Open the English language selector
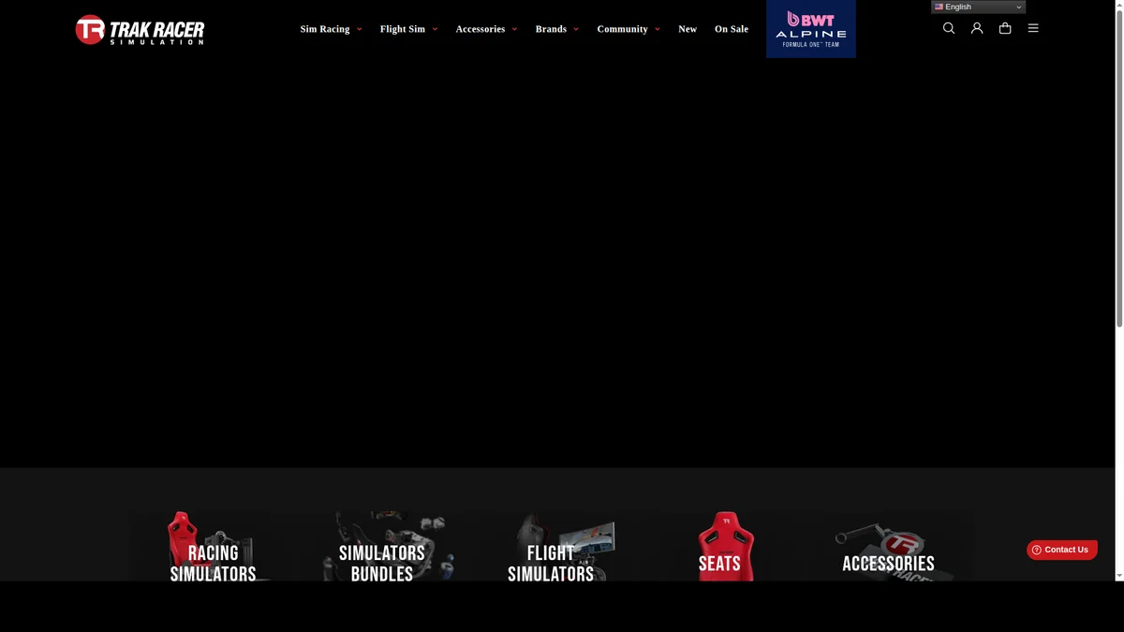 pos(978,7)
